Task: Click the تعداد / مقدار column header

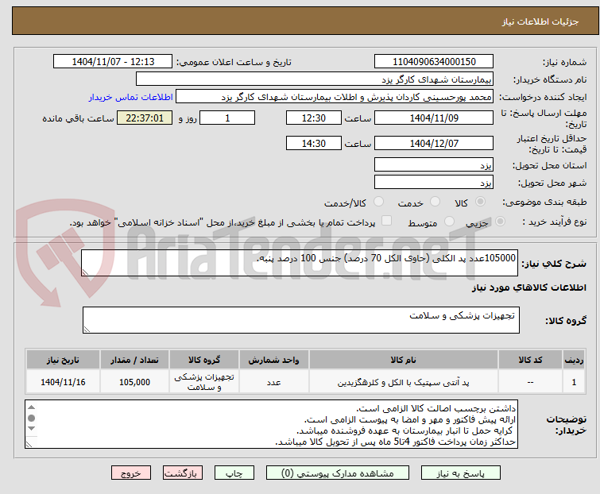Action: click(x=134, y=360)
